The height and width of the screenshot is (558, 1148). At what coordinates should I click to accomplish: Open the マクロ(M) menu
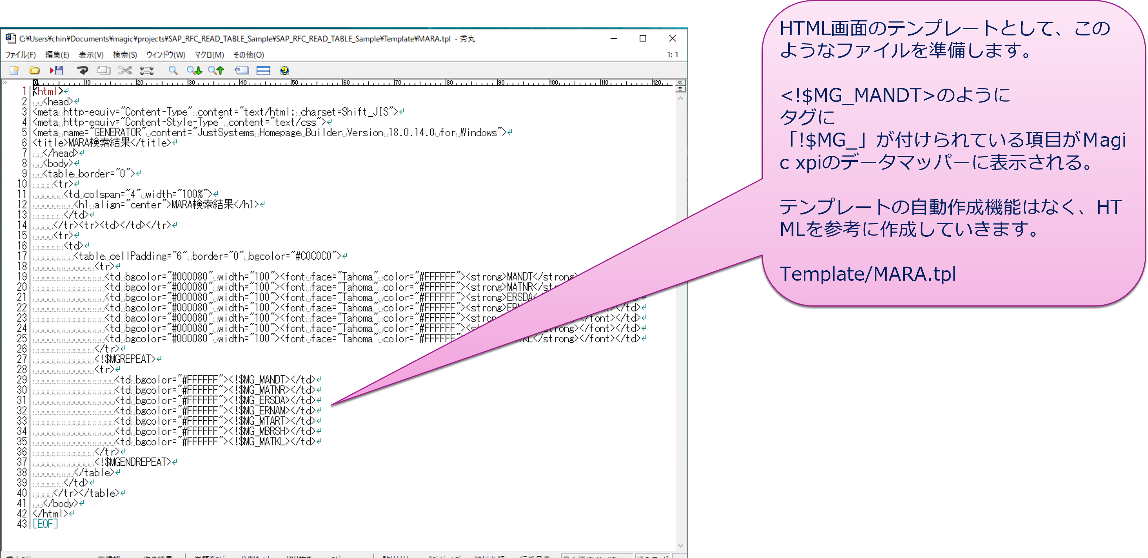tap(209, 55)
